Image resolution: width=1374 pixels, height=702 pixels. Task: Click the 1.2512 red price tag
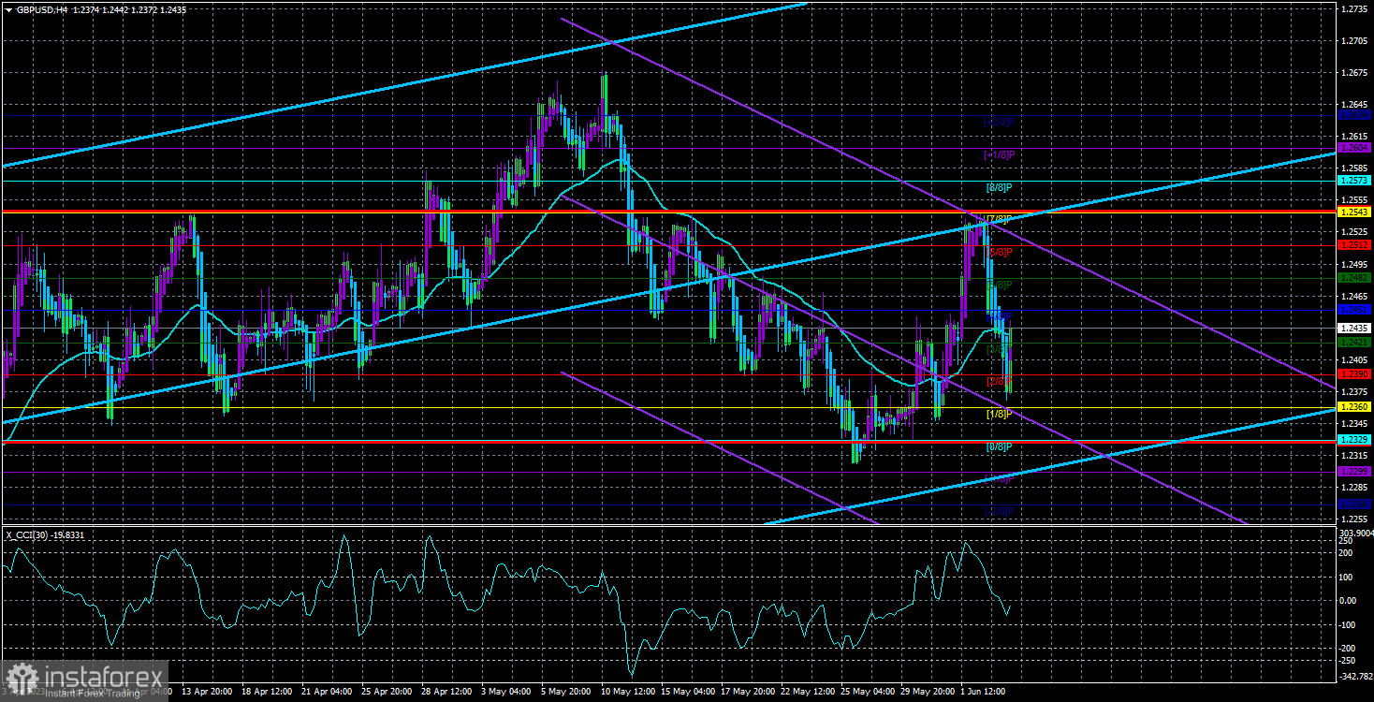[1354, 245]
